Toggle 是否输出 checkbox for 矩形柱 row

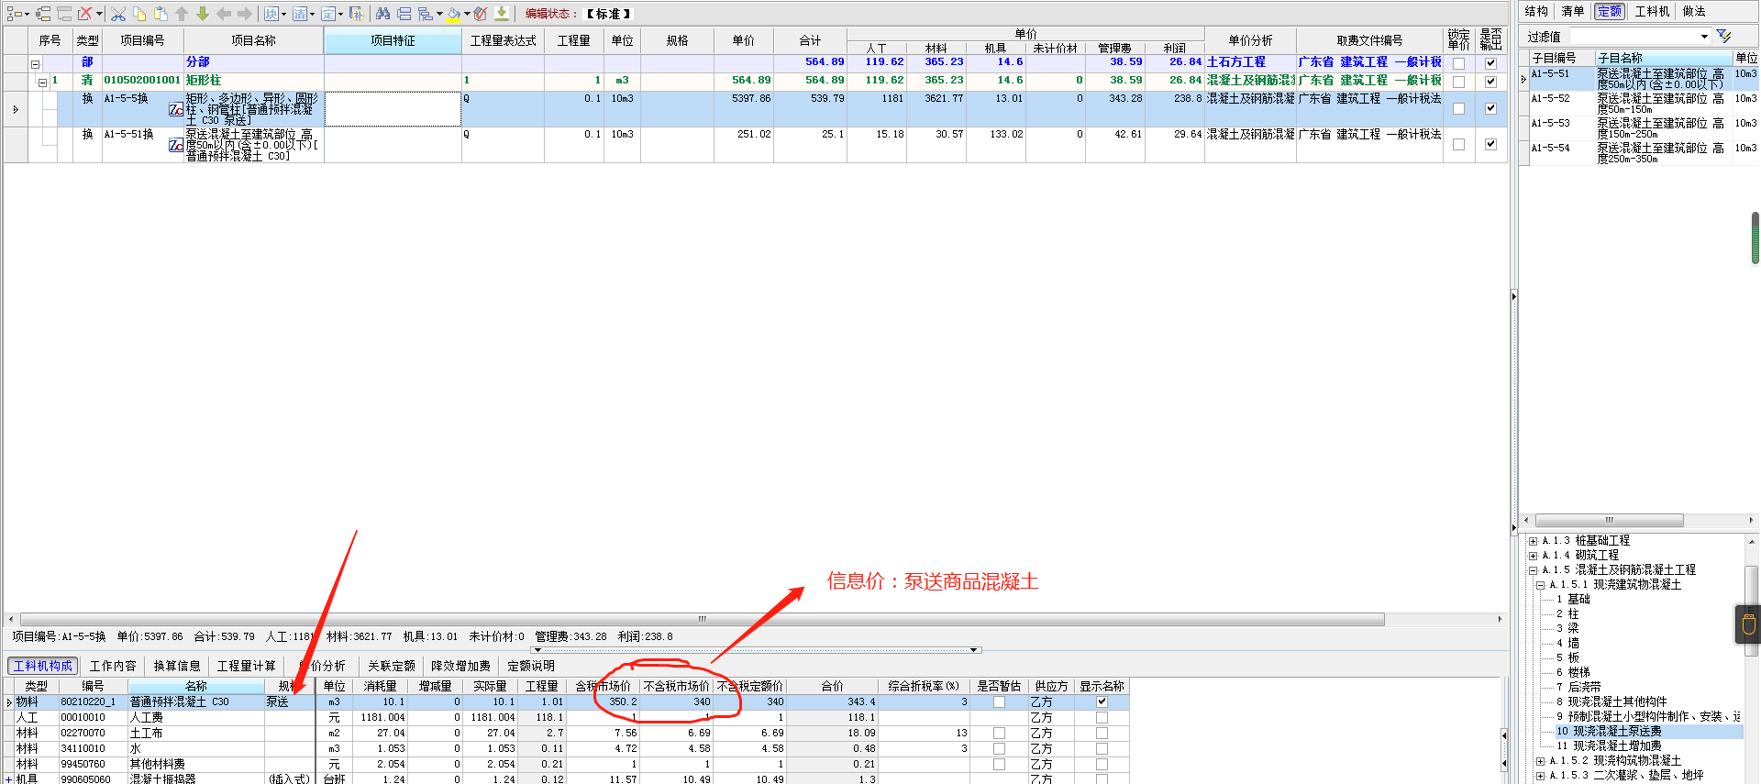[1490, 82]
